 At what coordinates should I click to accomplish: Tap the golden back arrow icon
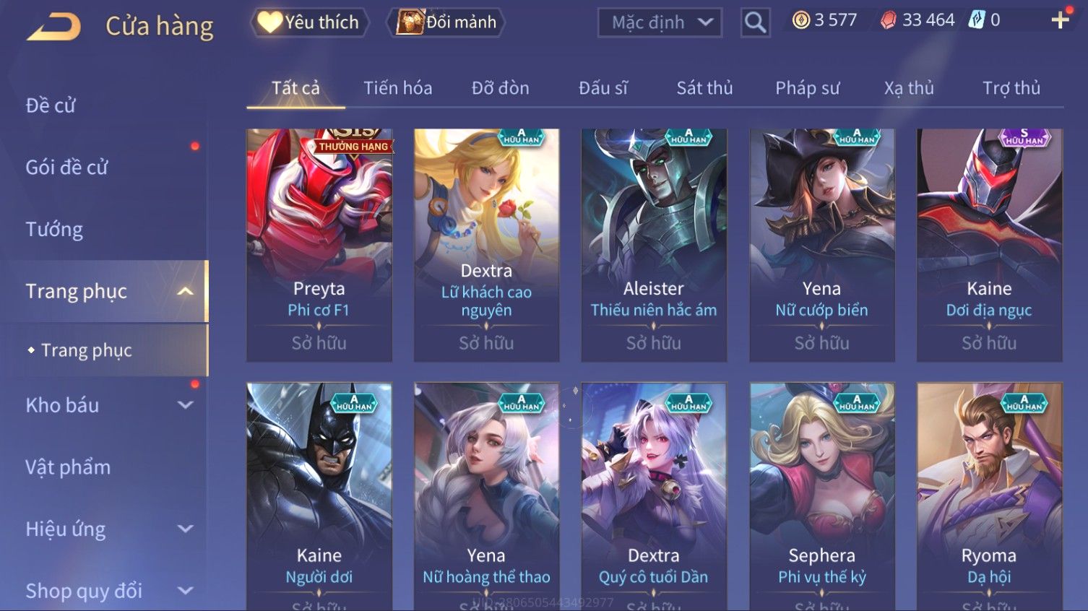(x=54, y=27)
